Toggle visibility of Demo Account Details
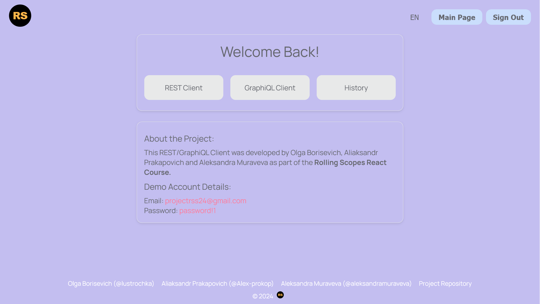540x304 pixels. (x=187, y=186)
